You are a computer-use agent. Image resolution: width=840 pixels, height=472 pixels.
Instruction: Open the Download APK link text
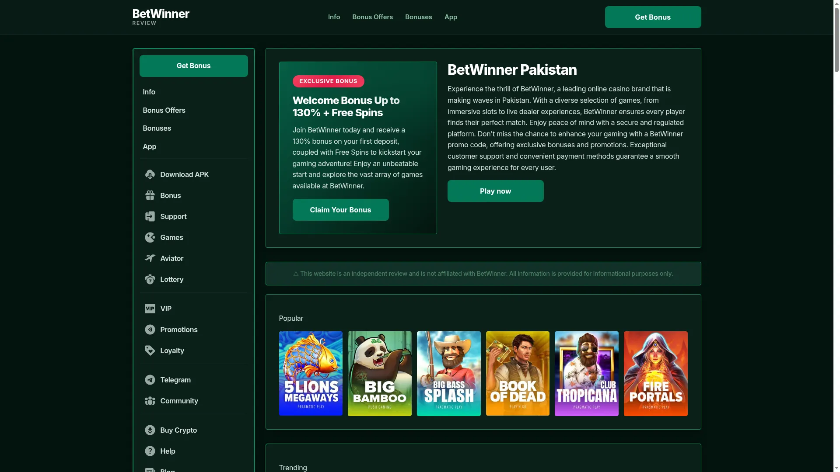(184, 174)
